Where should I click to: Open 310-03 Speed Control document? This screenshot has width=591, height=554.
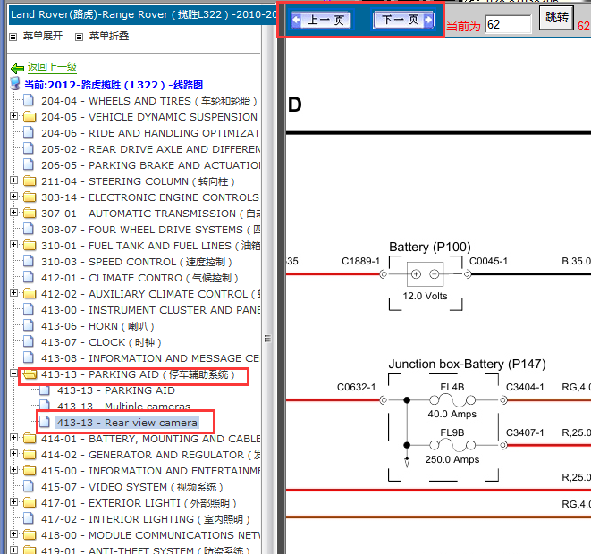137,262
